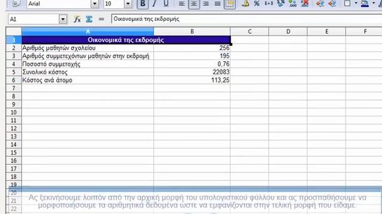382x214 pixels.
Task: Open the Arial font name dropdown
Action: point(95,4)
